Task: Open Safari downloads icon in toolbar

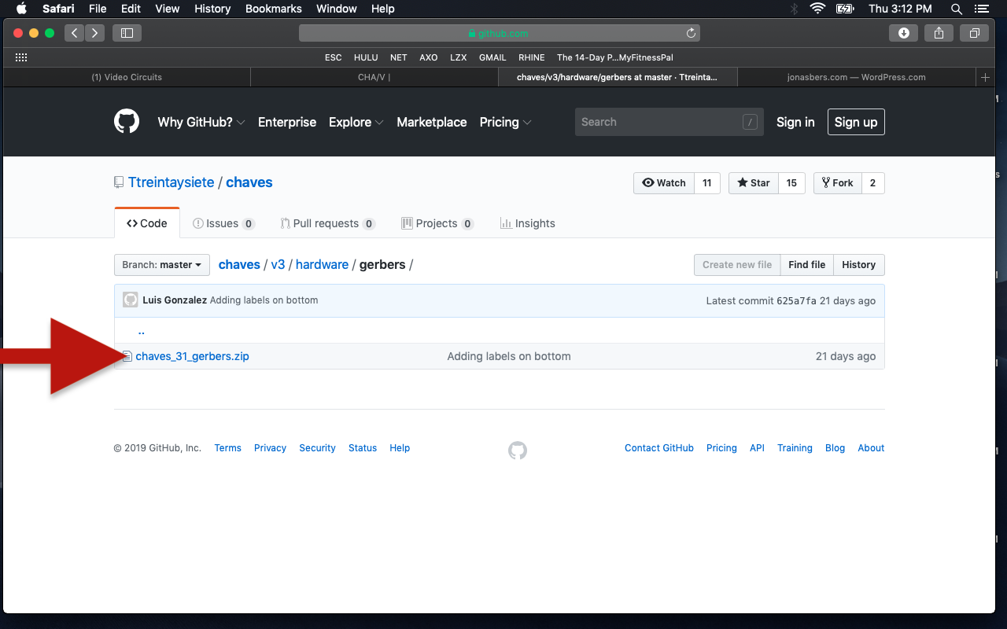Action: coord(903,33)
